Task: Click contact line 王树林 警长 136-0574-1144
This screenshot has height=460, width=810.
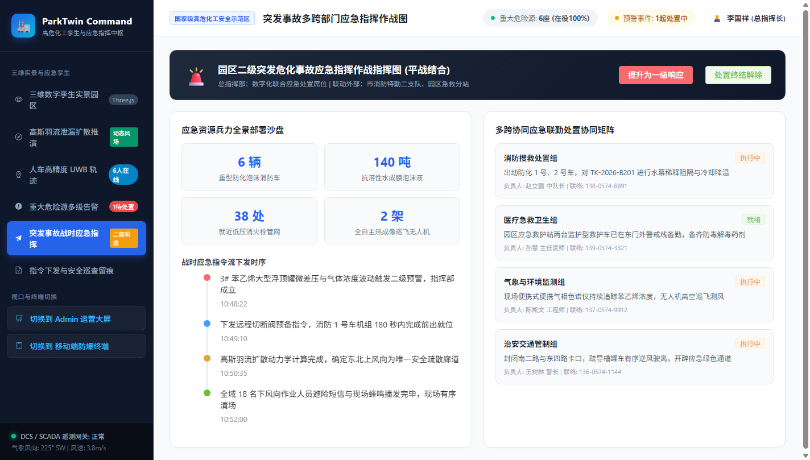Action: [x=562, y=372]
